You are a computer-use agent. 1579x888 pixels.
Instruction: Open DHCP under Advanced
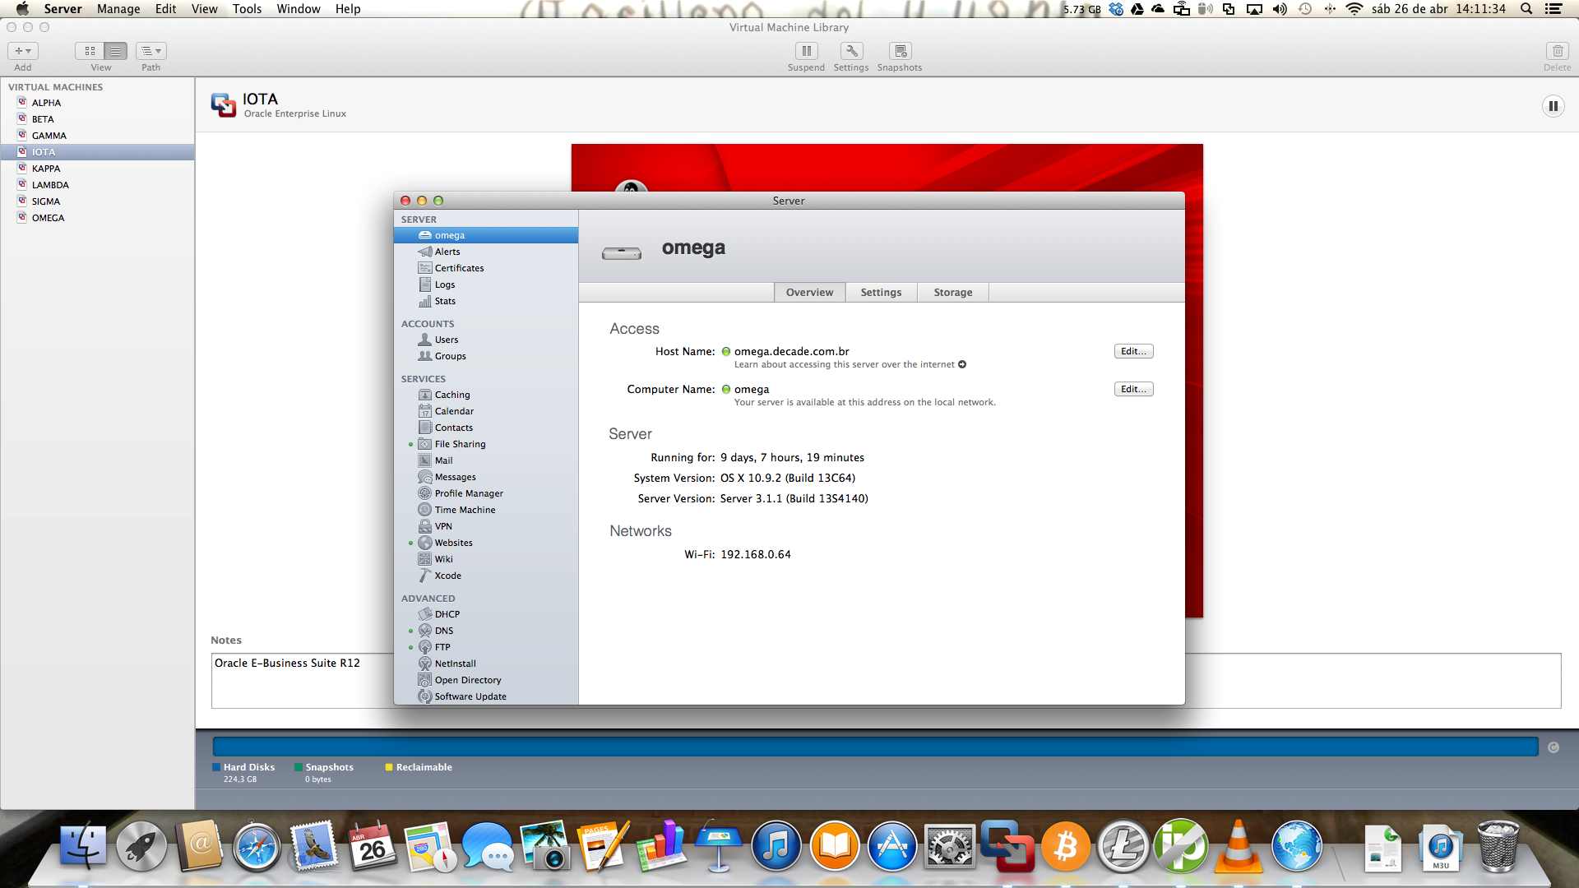point(485,614)
